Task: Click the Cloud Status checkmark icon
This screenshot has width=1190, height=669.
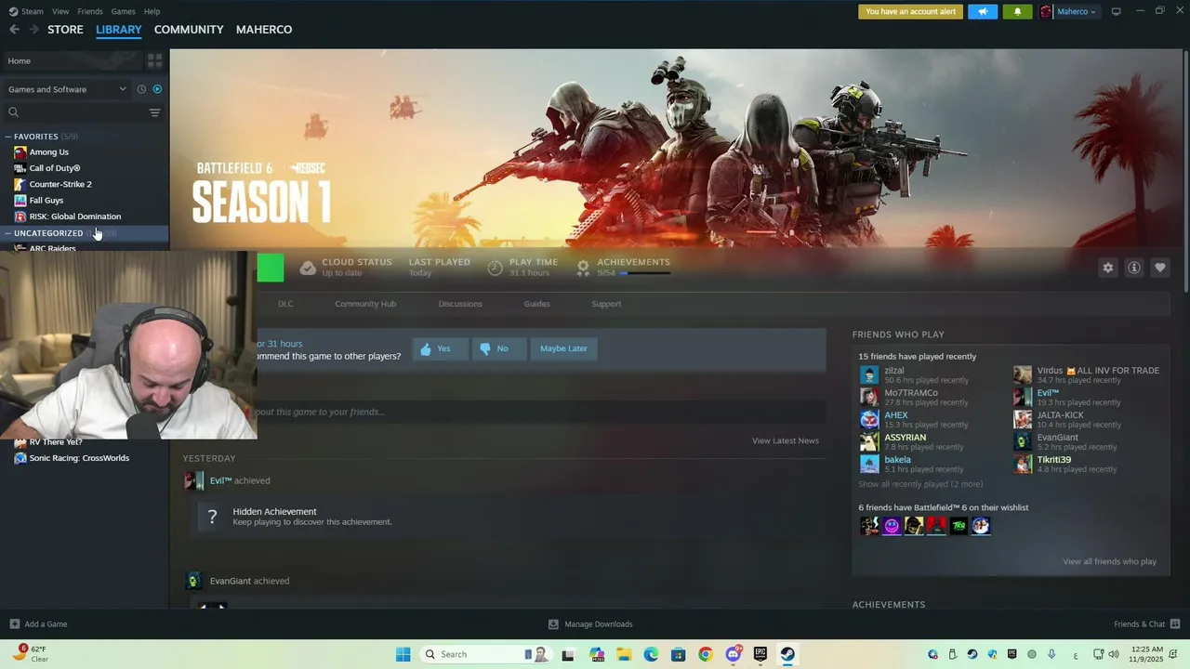Action: click(x=308, y=268)
